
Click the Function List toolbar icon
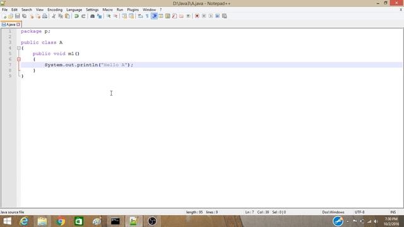tap(174, 16)
